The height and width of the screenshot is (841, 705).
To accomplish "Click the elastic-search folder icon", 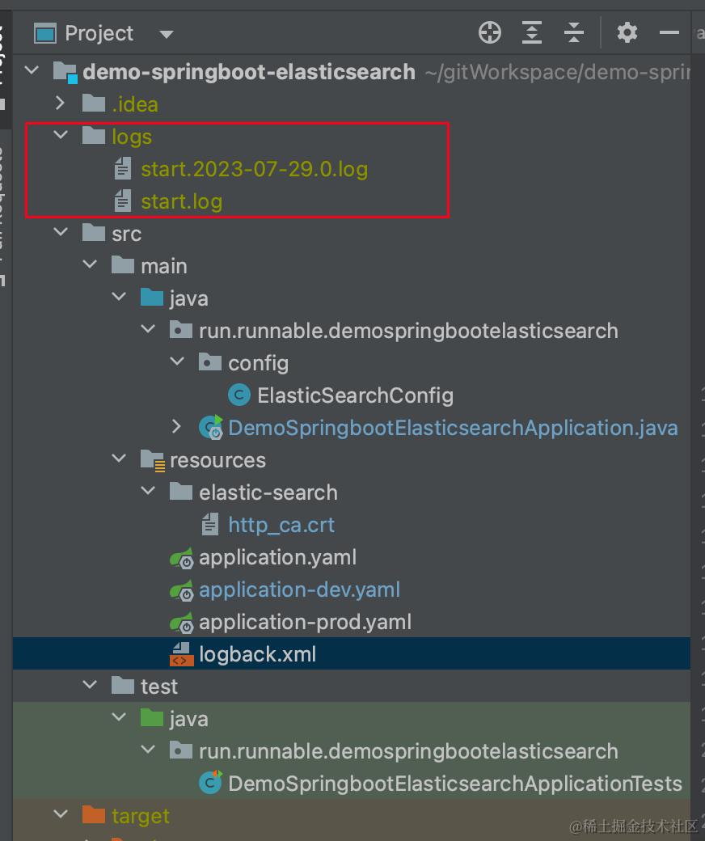I will point(180,491).
